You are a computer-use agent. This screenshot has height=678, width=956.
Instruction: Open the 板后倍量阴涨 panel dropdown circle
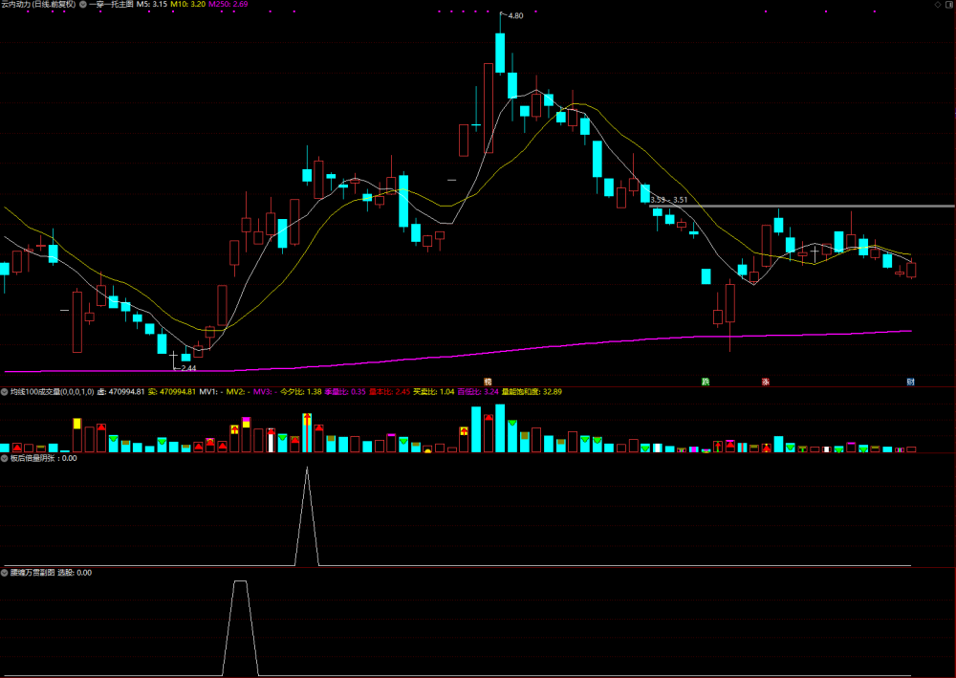pos(5,458)
